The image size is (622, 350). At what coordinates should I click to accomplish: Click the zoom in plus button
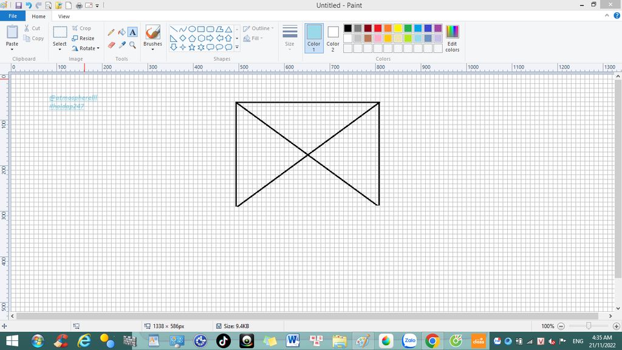(x=613, y=326)
